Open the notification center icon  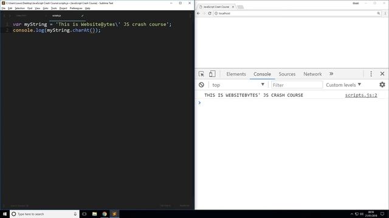pyautogui.click(x=382, y=214)
